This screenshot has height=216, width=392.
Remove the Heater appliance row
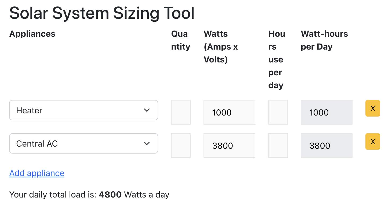(372, 108)
